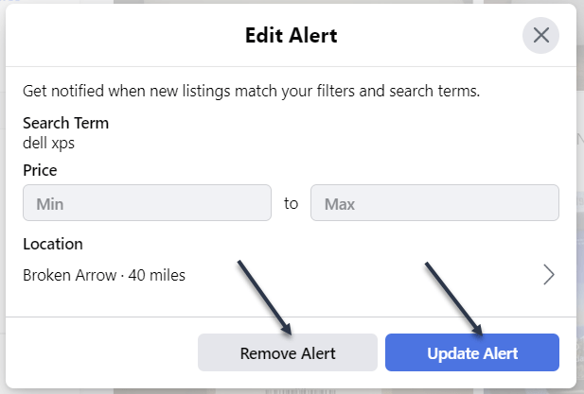
Task: Click the "to" text between price fields
Action: tap(291, 203)
